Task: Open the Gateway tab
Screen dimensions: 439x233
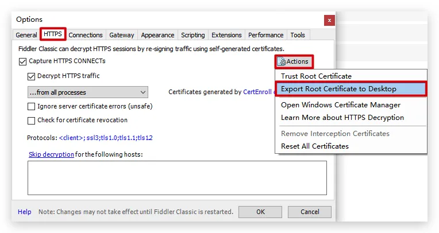Action: (x=121, y=35)
